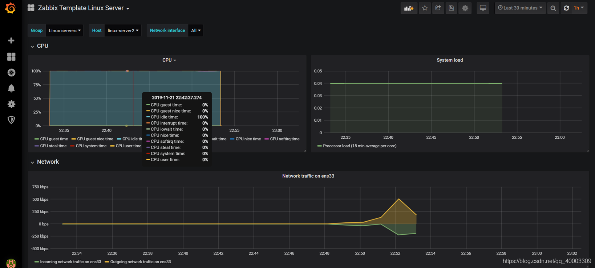Open the Server Admin shield icon
This screenshot has height=268, width=595.
[11, 120]
